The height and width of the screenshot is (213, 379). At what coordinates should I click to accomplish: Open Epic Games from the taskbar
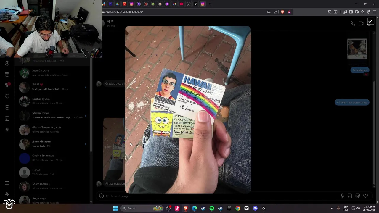coord(229,208)
